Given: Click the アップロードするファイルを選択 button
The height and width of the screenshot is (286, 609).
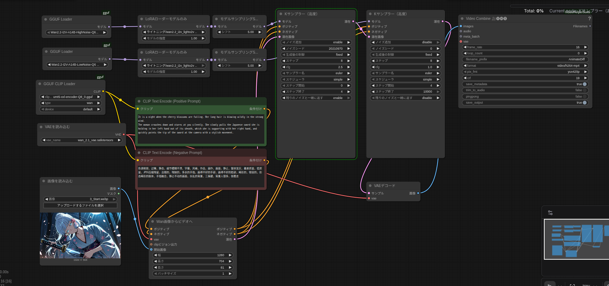Looking at the screenshot, I should pyautogui.click(x=80, y=205).
